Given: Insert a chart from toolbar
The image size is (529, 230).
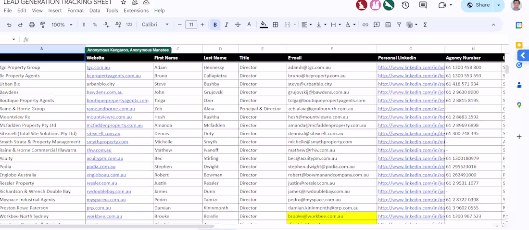Looking at the screenshot, I should 388,25.
